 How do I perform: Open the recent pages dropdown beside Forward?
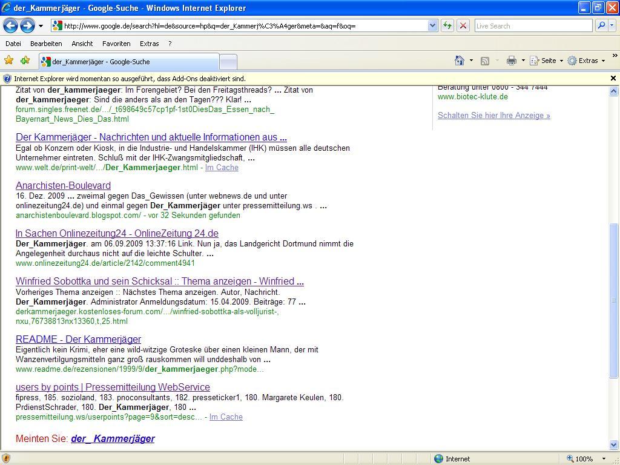click(x=41, y=26)
